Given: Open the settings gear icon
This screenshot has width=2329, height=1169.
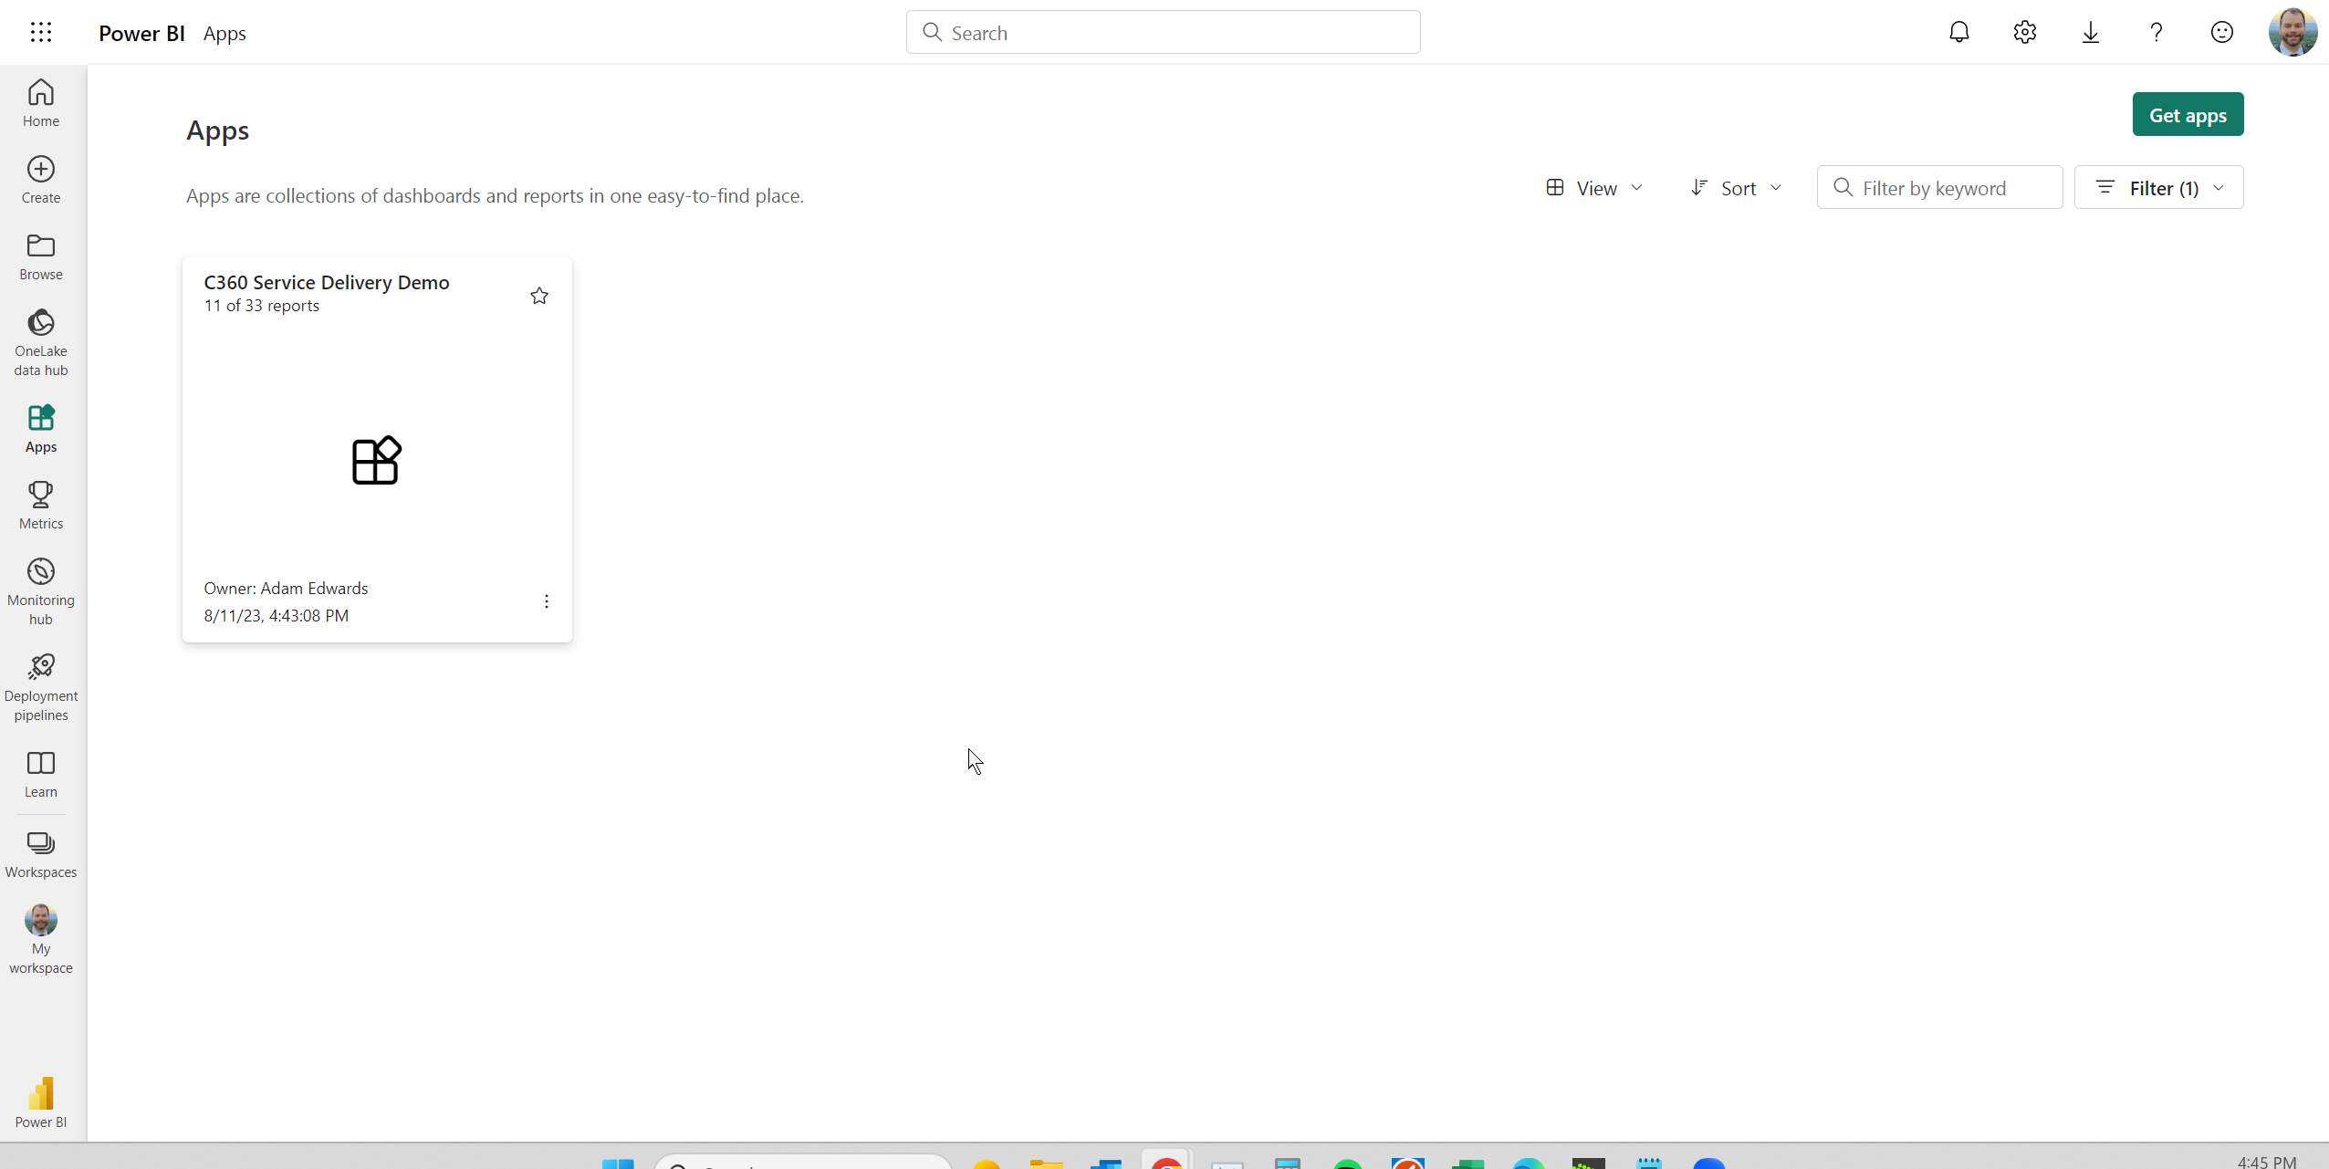Looking at the screenshot, I should (x=2024, y=33).
